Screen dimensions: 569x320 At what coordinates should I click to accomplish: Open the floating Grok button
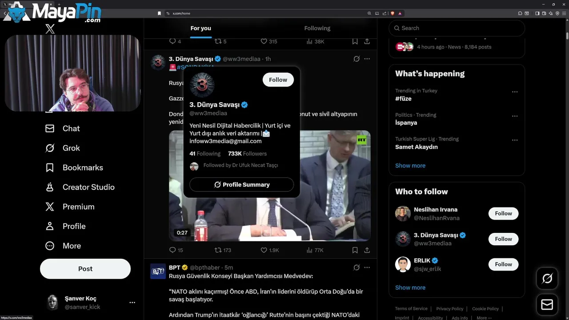(x=547, y=279)
